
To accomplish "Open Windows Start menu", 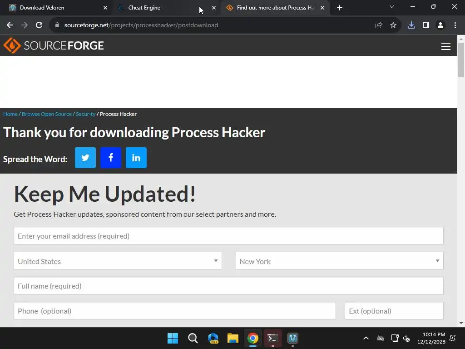I will (173, 338).
